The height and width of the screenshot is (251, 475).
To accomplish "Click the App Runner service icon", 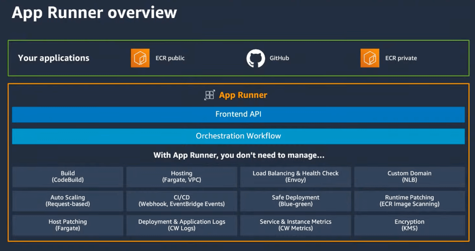I will point(210,95).
